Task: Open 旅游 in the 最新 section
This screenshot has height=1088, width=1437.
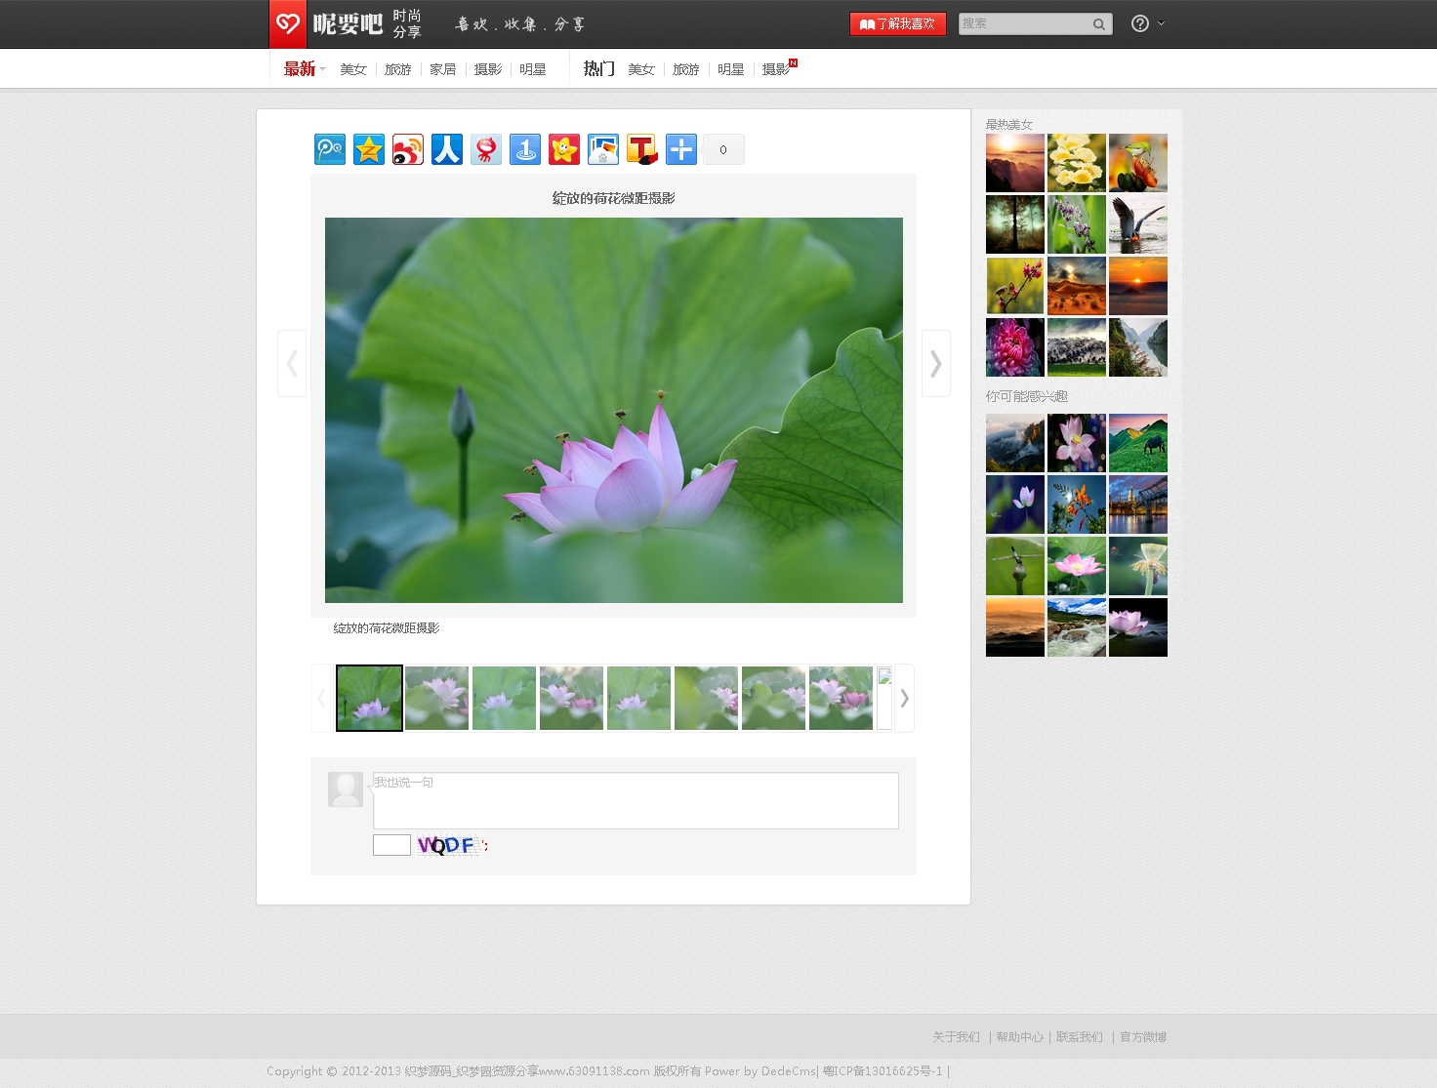Action: point(398,69)
